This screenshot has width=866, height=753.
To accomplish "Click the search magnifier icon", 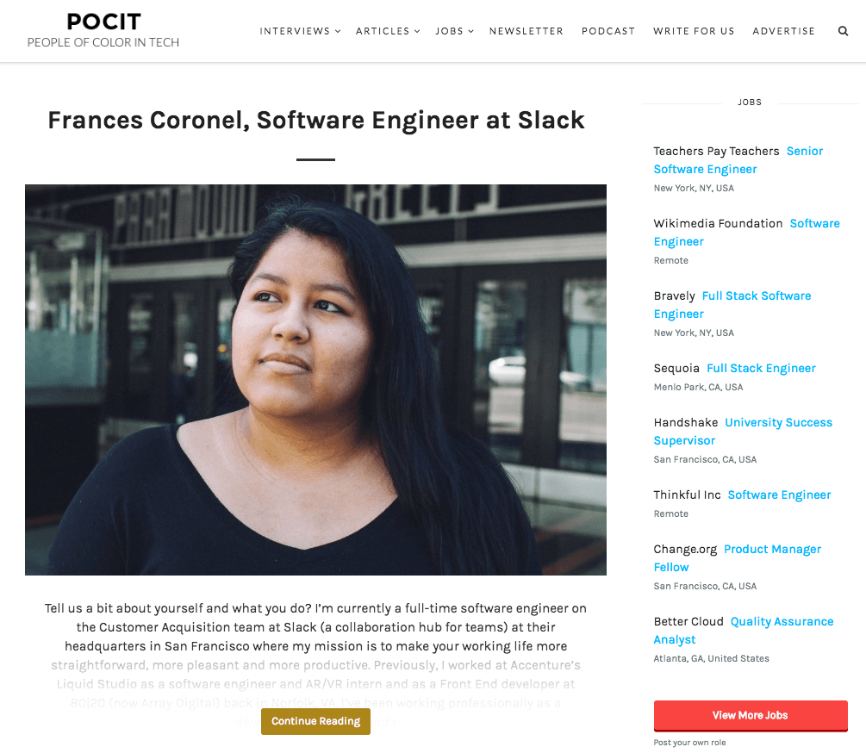I will point(843,31).
